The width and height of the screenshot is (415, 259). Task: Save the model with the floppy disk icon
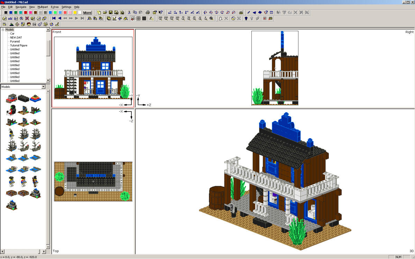[111, 12]
